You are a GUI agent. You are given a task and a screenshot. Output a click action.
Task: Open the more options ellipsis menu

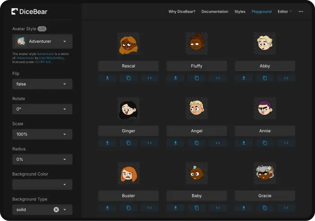[x=301, y=11]
